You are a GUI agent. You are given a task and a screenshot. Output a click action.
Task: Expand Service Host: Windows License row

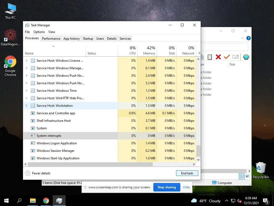26,60
